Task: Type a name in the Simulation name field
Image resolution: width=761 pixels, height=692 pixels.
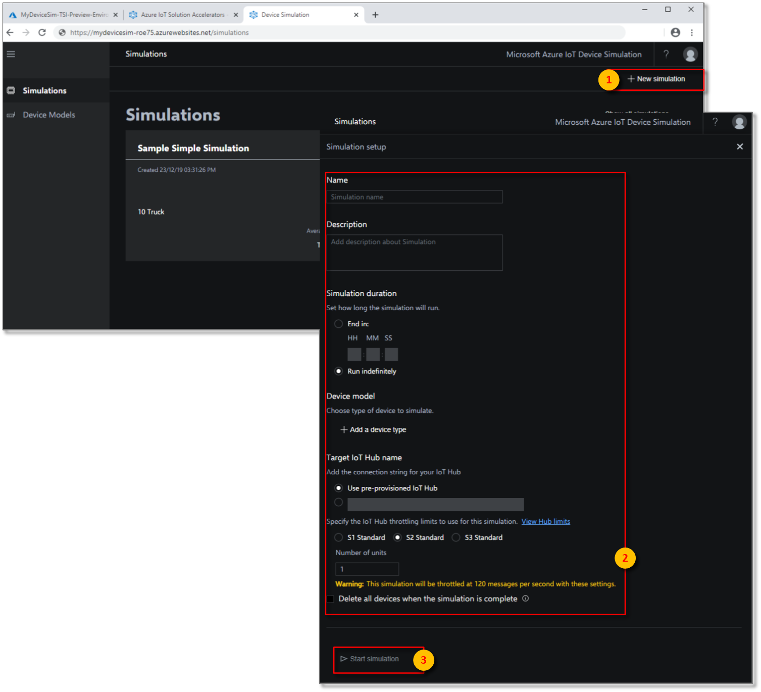Action: tap(414, 196)
